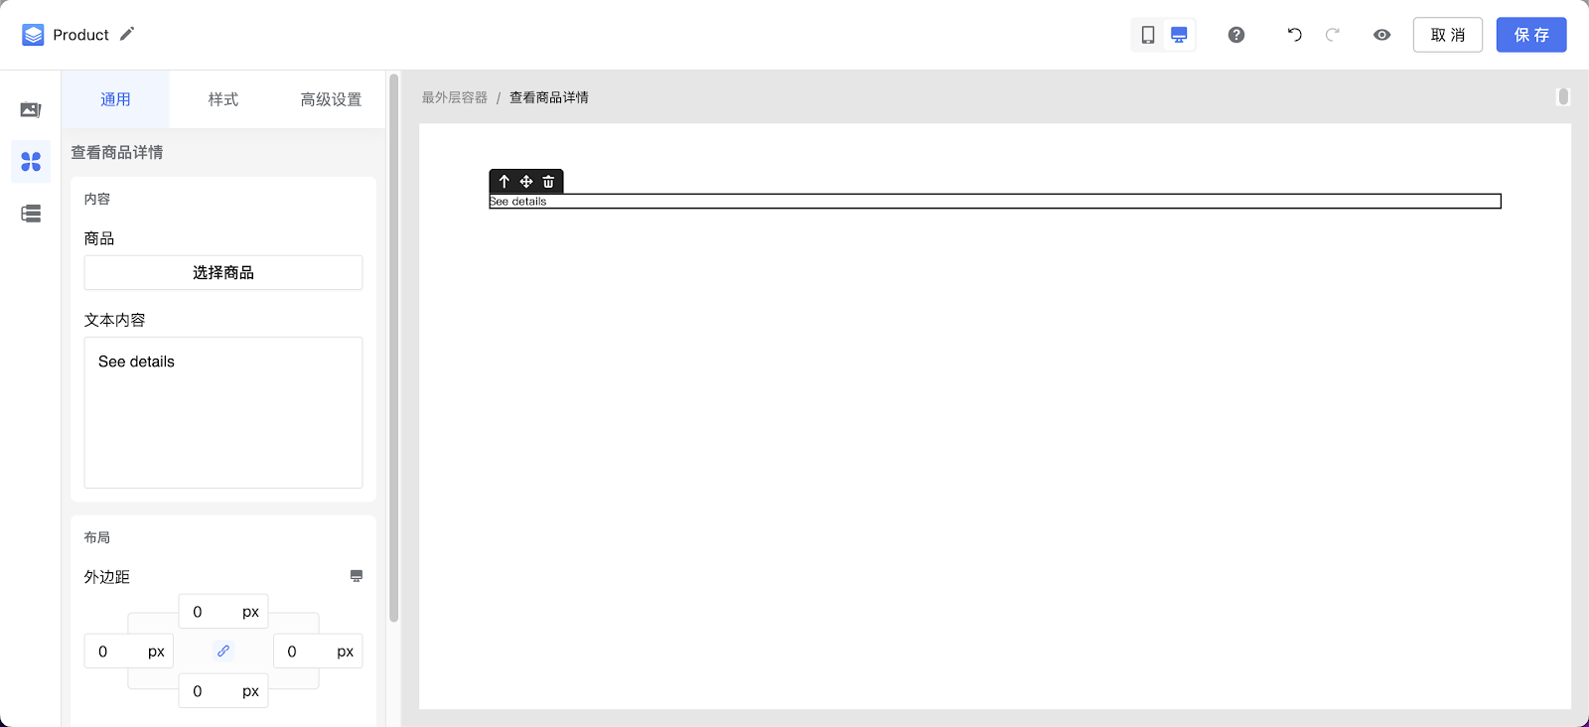The width and height of the screenshot is (1589, 727).
Task: Switch to desktop device preview
Action: tap(1179, 35)
